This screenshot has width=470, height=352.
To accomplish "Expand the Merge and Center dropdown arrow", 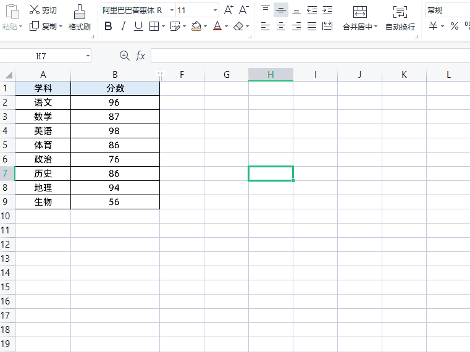I will point(376,27).
